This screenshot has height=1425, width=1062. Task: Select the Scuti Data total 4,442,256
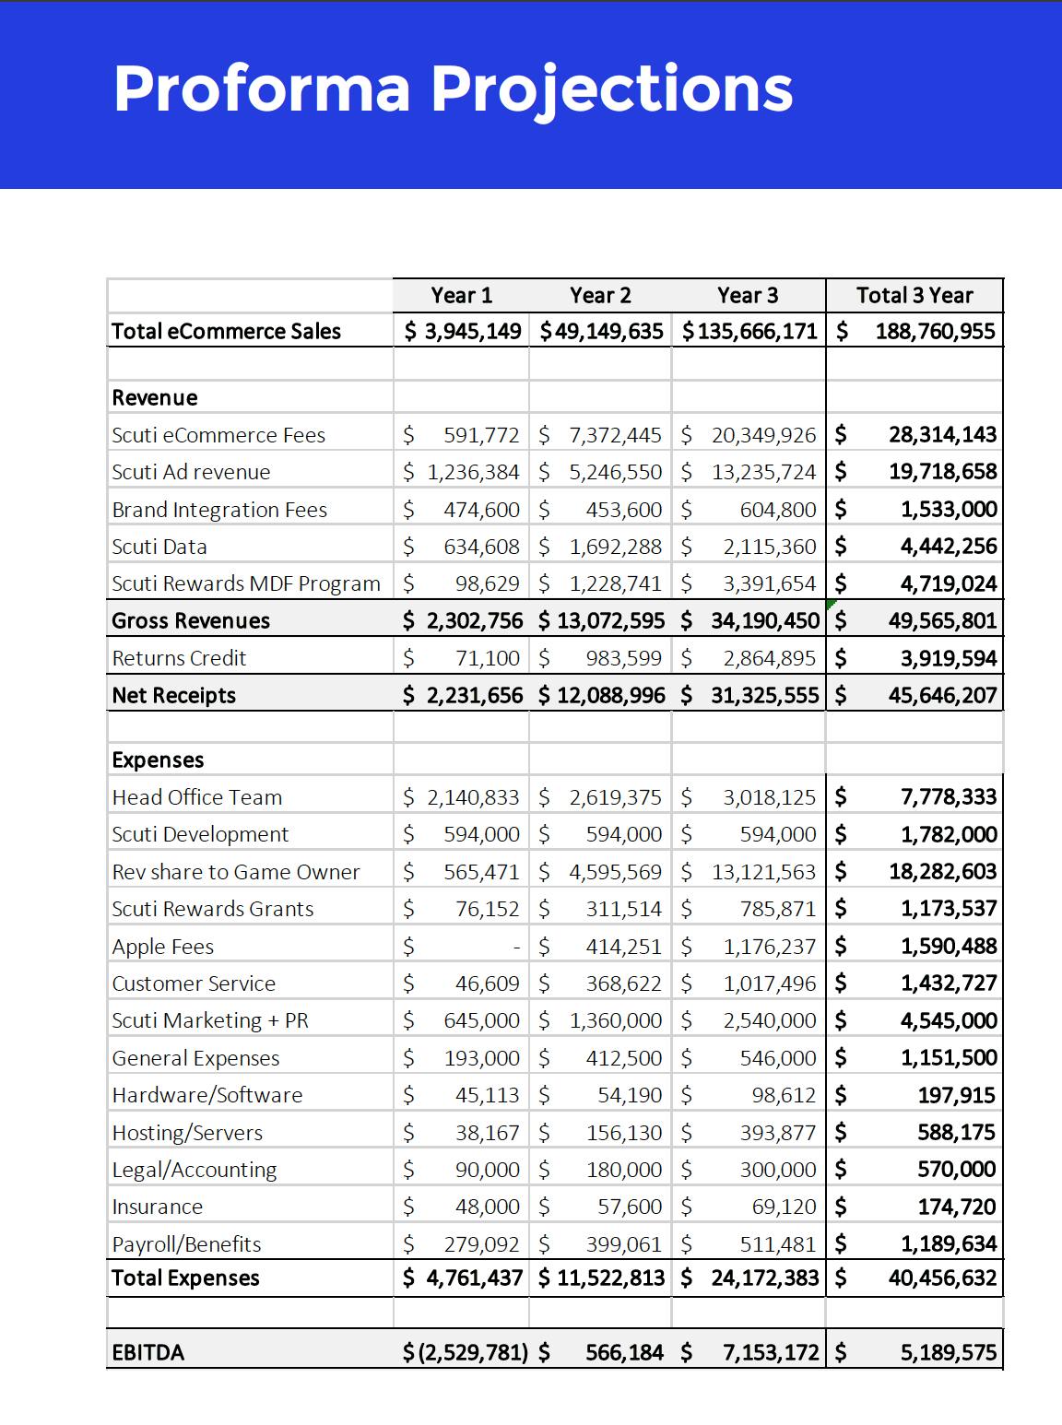tap(949, 547)
